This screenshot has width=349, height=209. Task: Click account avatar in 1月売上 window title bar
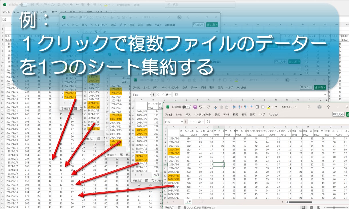pyautogui.click(x=179, y=17)
